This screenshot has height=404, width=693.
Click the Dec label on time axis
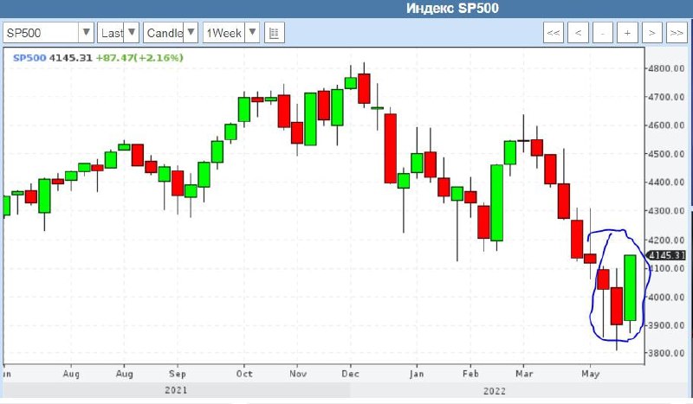351,374
